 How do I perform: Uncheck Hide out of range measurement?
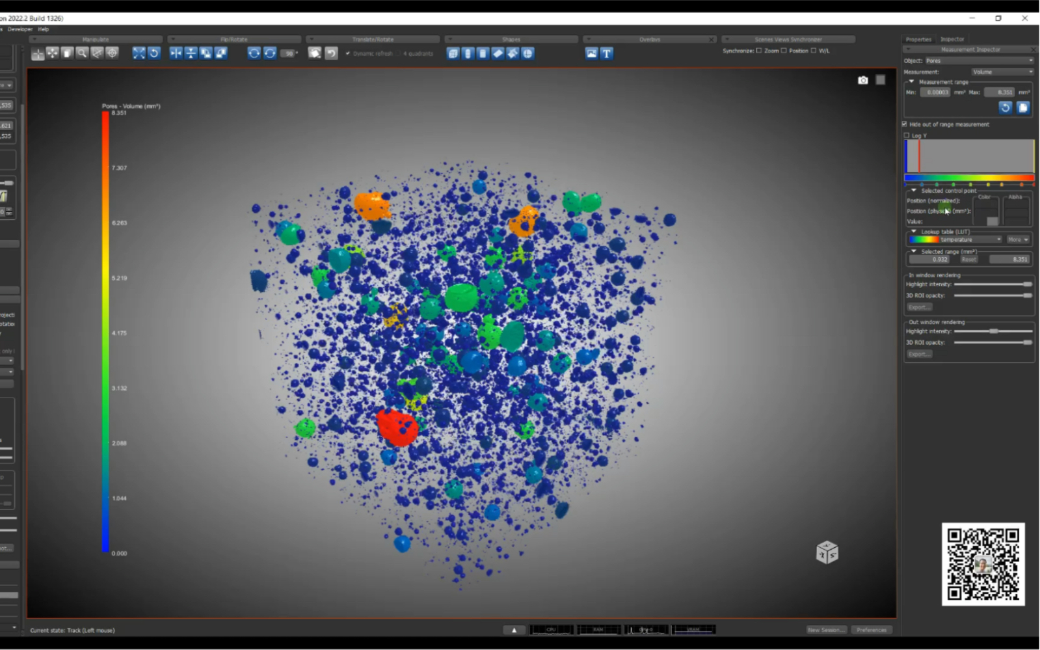[905, 124]
